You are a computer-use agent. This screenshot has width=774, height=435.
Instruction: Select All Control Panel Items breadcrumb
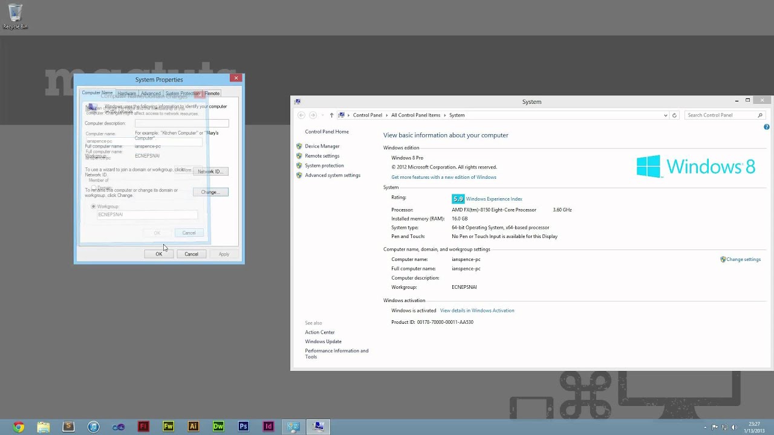click(415, 115)
